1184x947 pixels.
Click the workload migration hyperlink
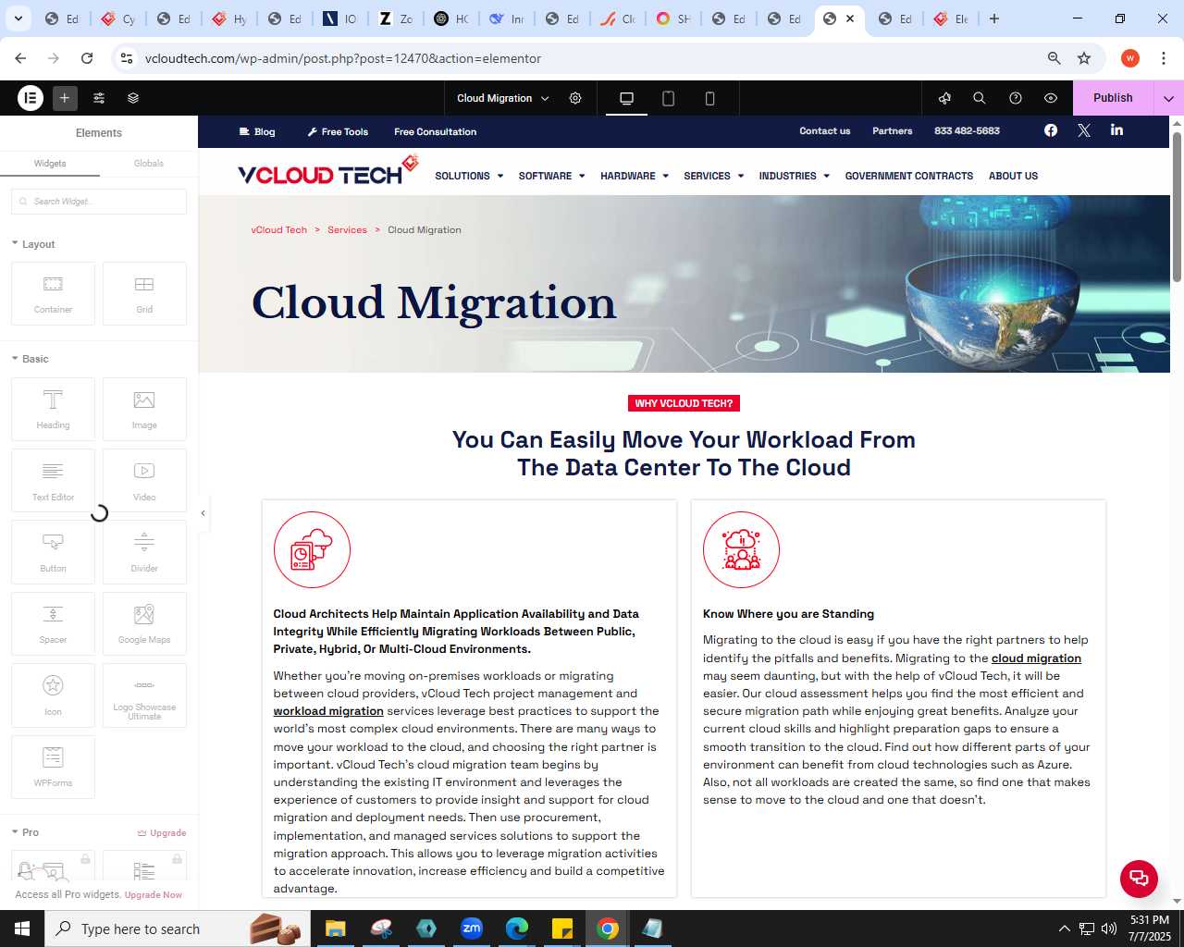pos(328,711)
